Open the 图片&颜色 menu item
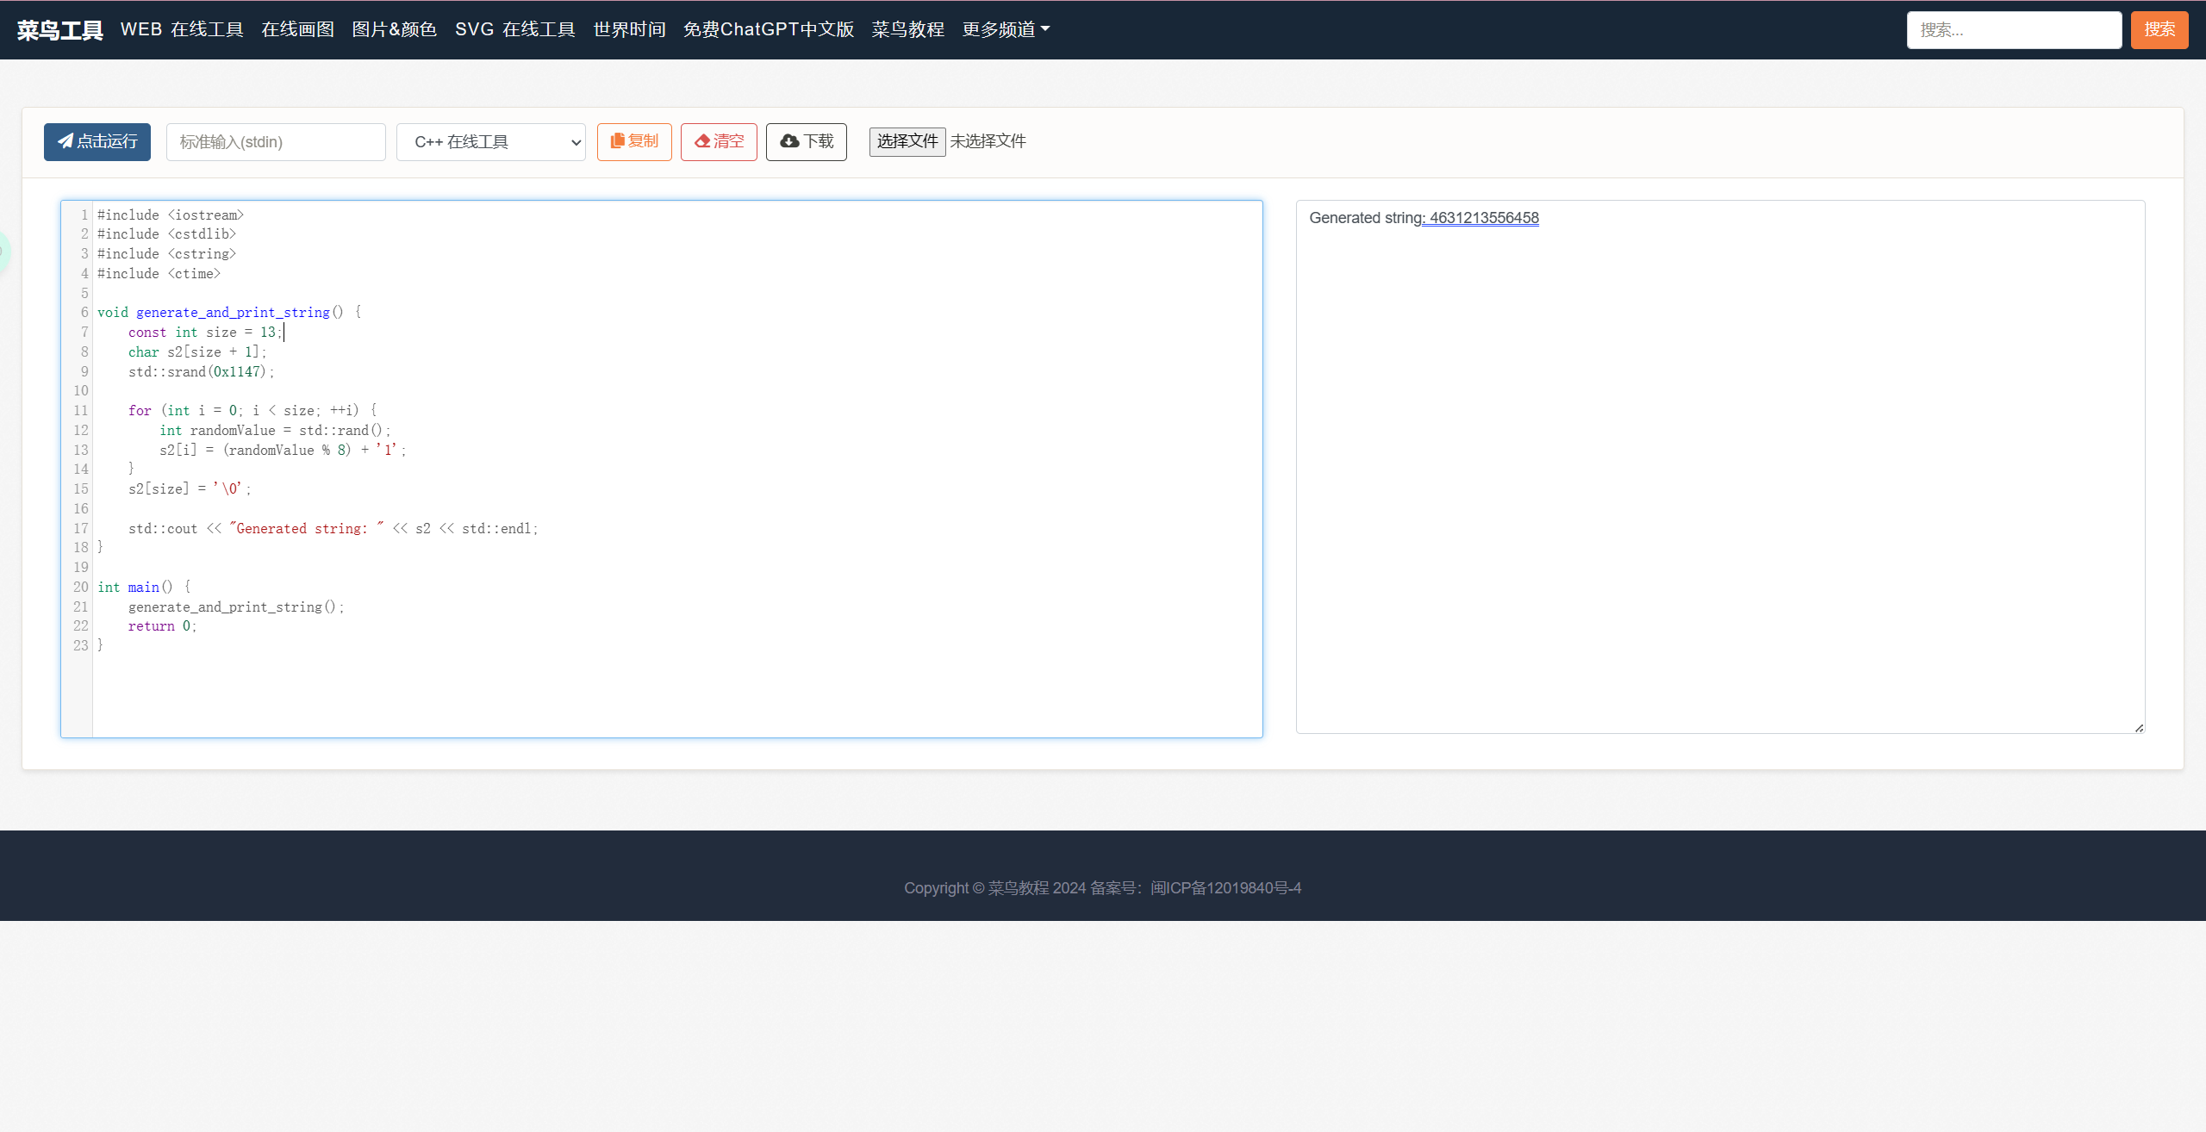 point(395,29)
